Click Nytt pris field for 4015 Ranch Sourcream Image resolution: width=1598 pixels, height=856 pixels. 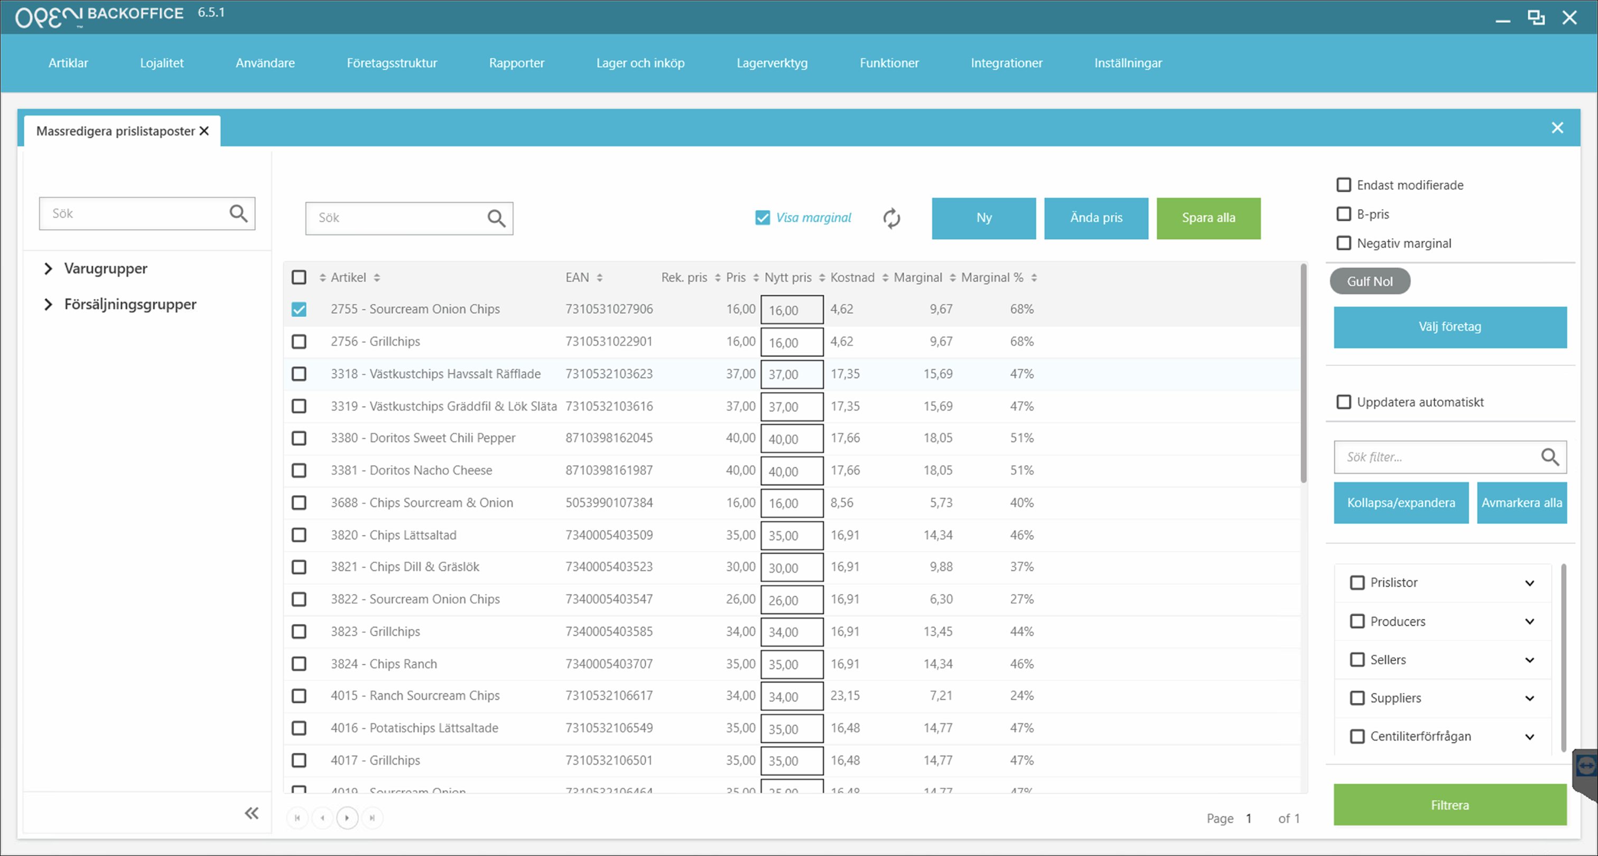[x=792, y=697]
